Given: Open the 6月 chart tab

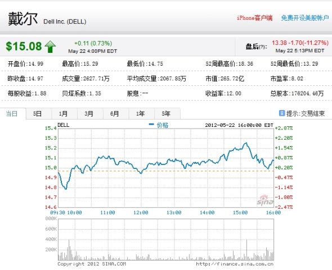Looking at the screenshot, I should [115, 113].
